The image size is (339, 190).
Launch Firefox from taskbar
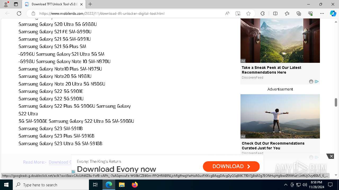[x=135, y=185]
